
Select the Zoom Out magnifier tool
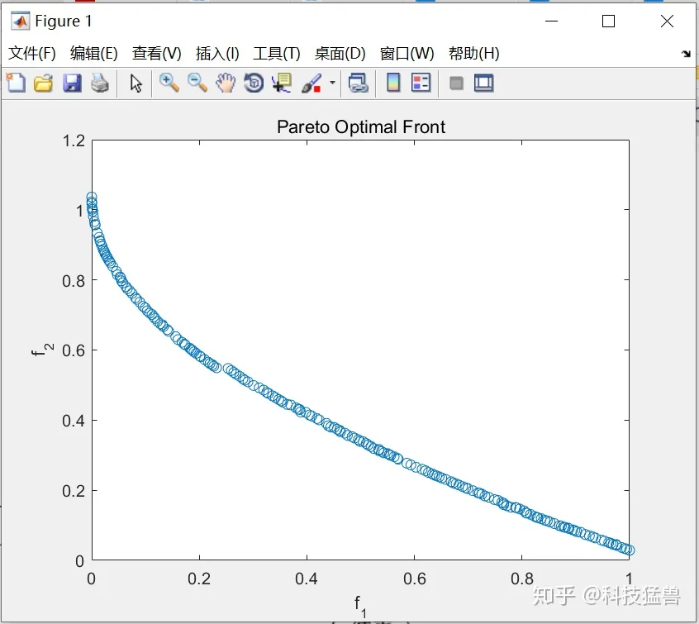tap(197, 83)
